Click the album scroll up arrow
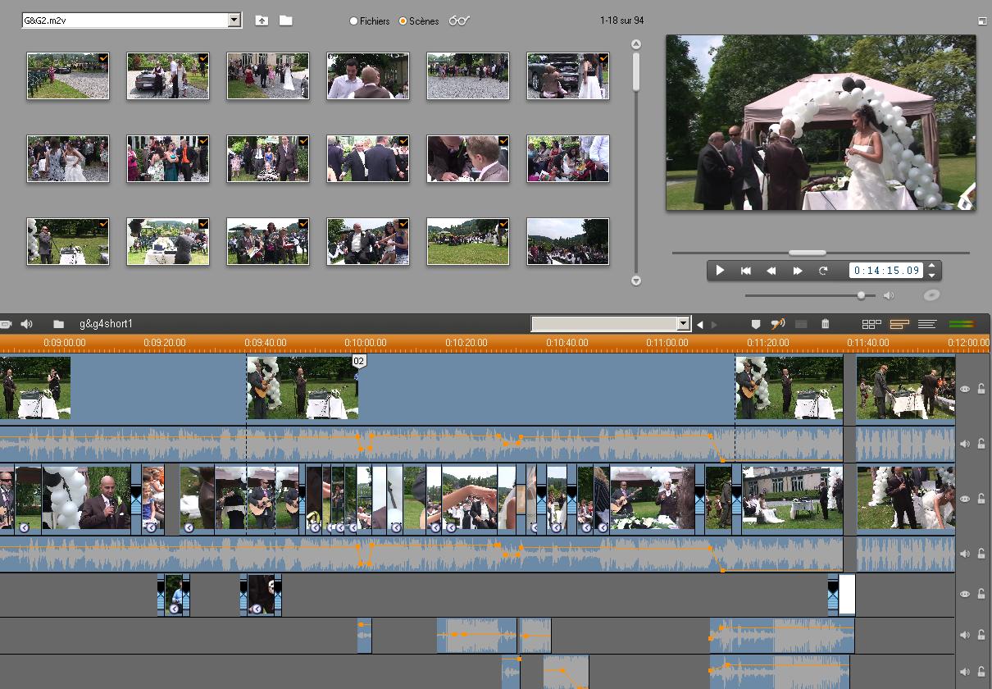The height and width of the screenshot is (689, 992). tap(636, 44)
